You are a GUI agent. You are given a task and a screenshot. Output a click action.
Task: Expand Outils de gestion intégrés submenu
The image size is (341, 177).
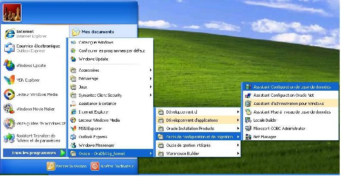click(x=198, y=145)
